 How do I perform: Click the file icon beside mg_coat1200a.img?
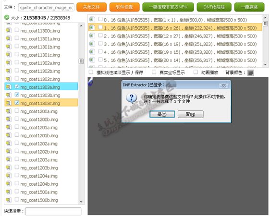9,111
